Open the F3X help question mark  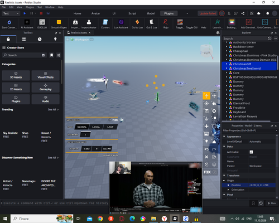(x=214, y=172)
